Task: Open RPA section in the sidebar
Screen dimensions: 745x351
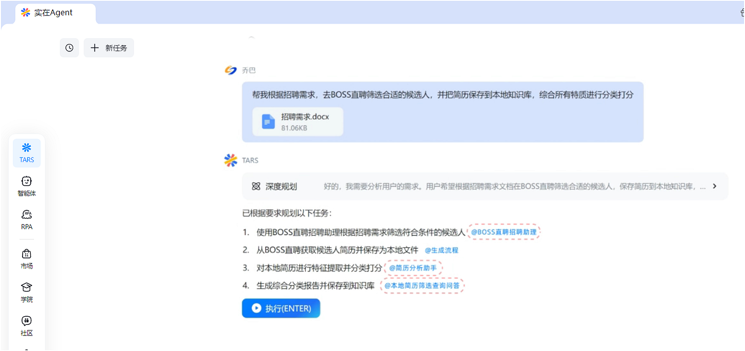Action: (x=27, y=220)
